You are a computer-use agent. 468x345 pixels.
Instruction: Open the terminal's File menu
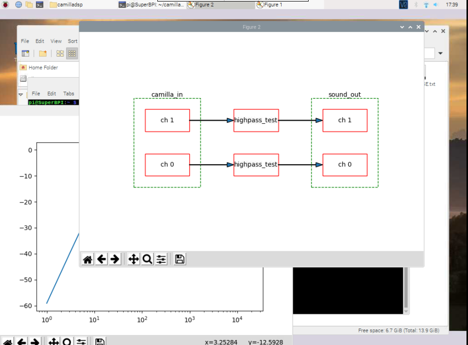click(36, 94)
